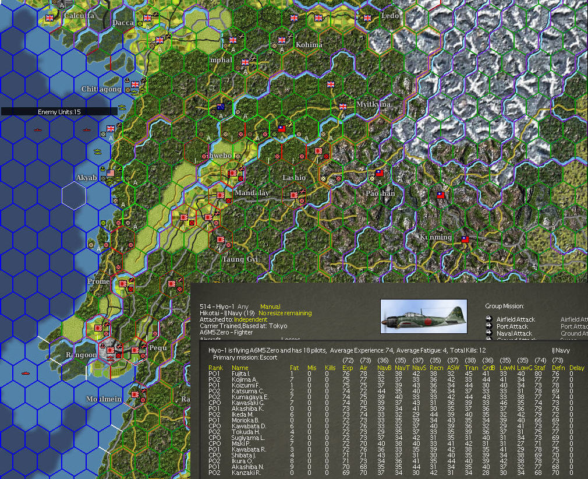
Task: Select the Chinese flag unit at Paoshan
Action: point(380,173)
